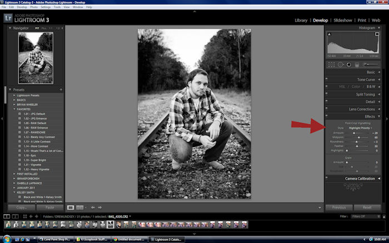The image size is (389, 243).
Task: Open second window display button 2
Action: click(x=16, y=216)
